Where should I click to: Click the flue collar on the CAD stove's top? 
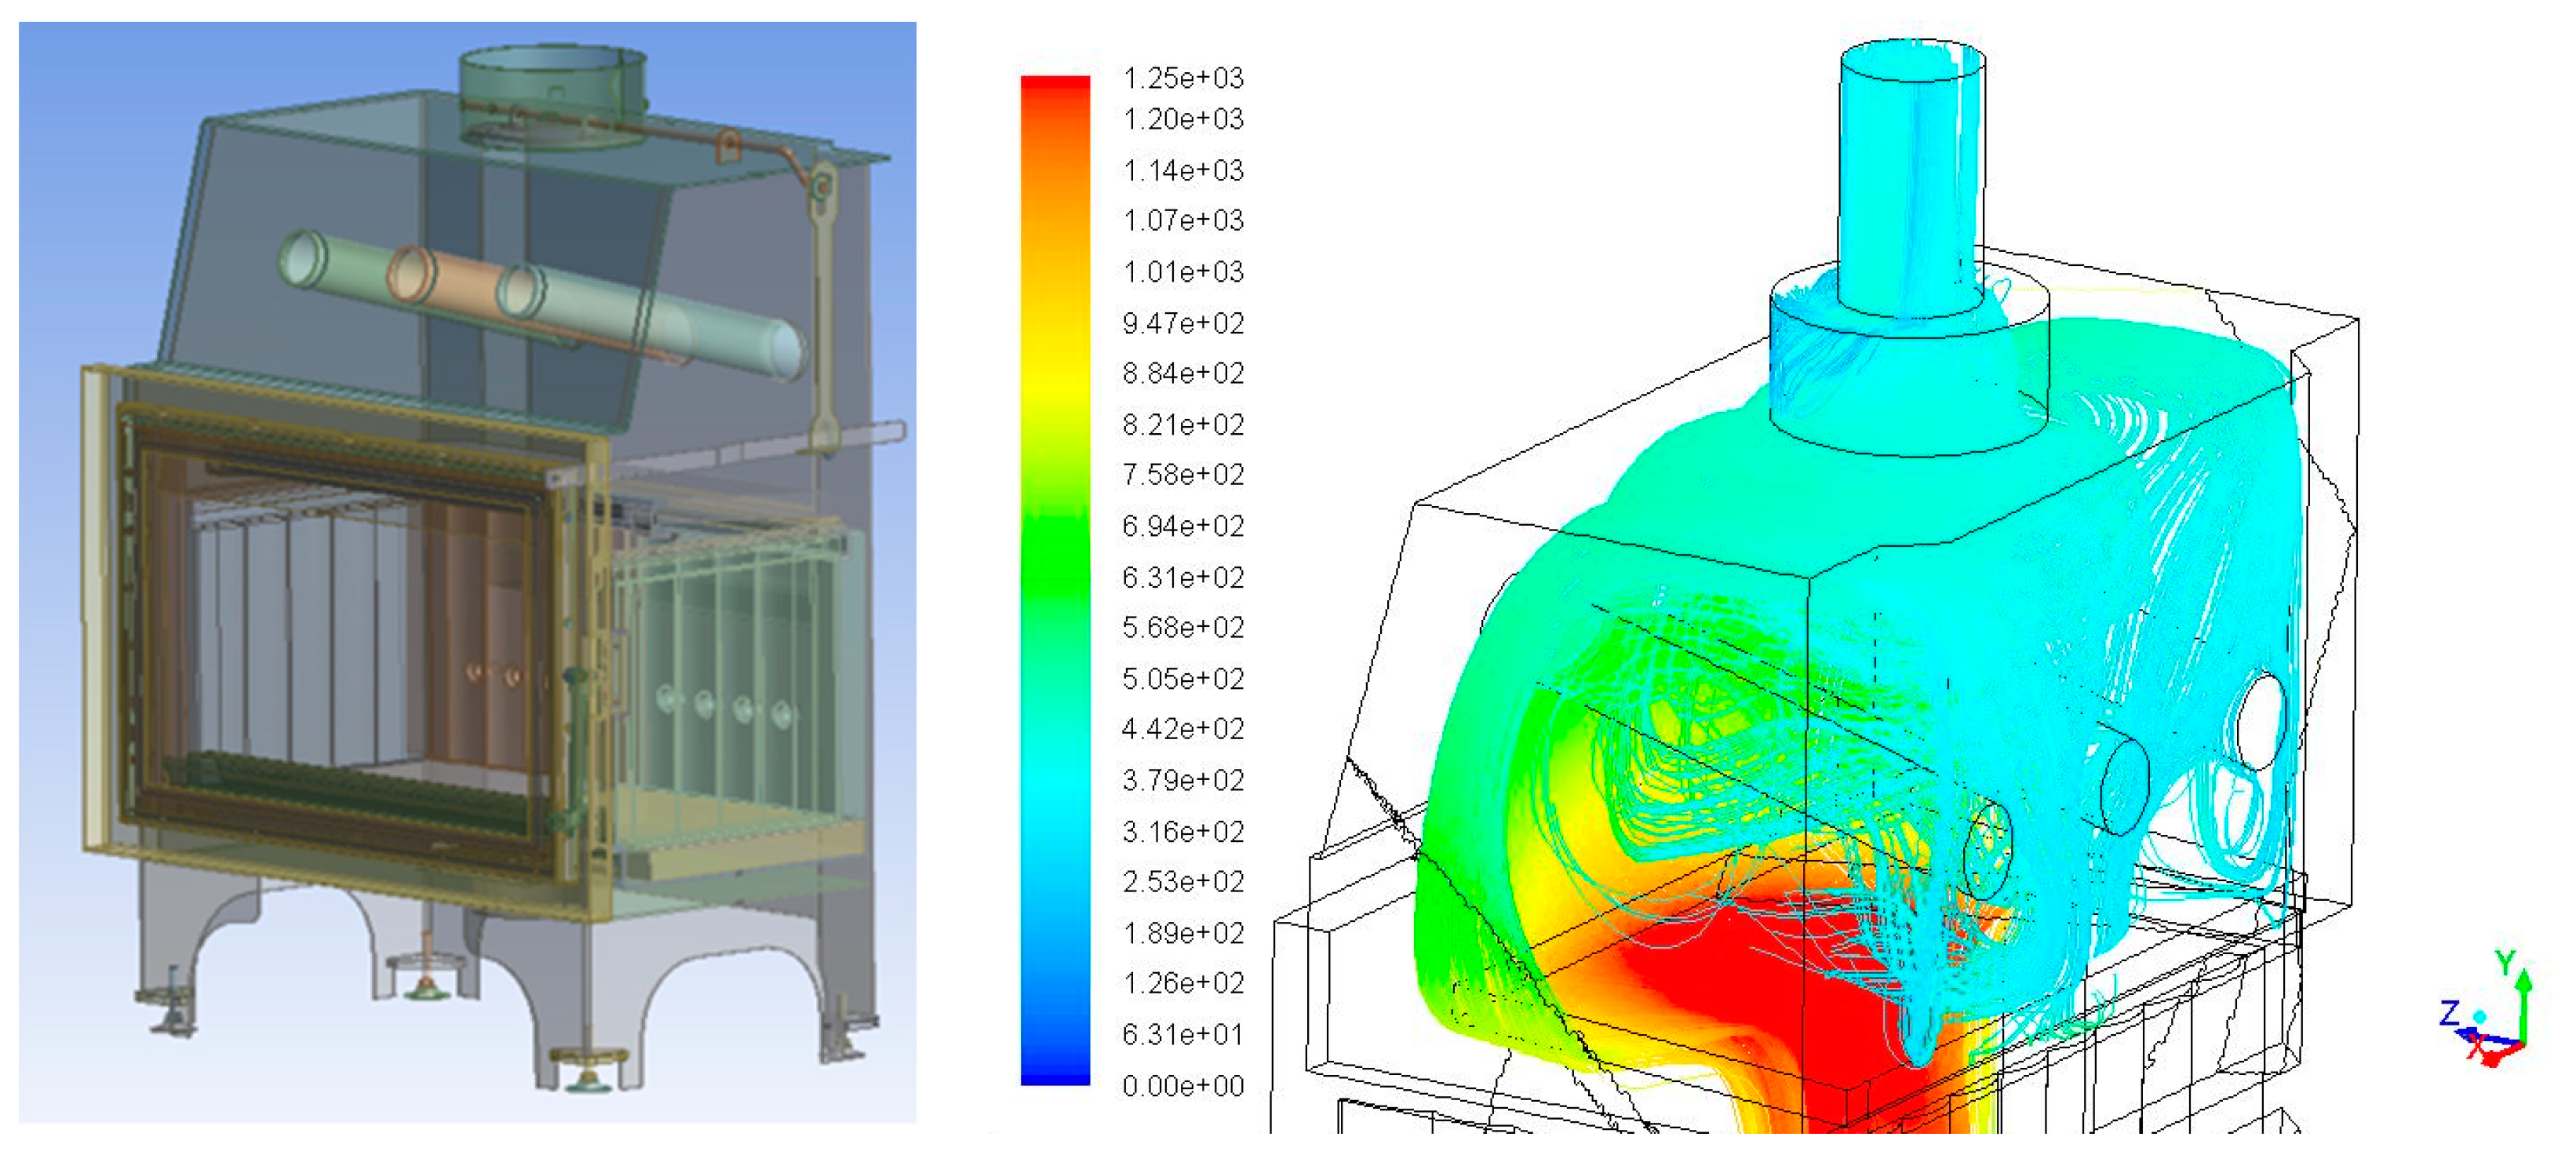[x=552, y=92]
